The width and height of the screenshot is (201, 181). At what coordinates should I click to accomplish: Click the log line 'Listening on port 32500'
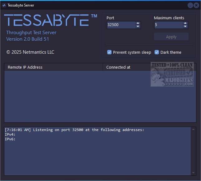tap(74, 130)
